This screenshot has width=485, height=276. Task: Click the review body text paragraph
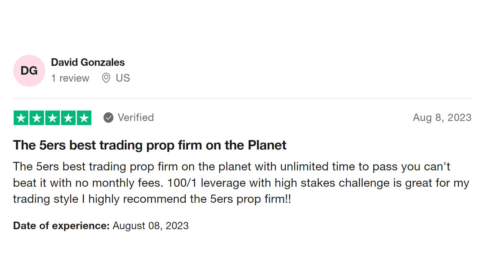click(241, 183)
